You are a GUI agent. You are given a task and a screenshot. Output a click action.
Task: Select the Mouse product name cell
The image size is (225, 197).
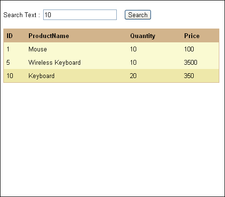[37, 49]
